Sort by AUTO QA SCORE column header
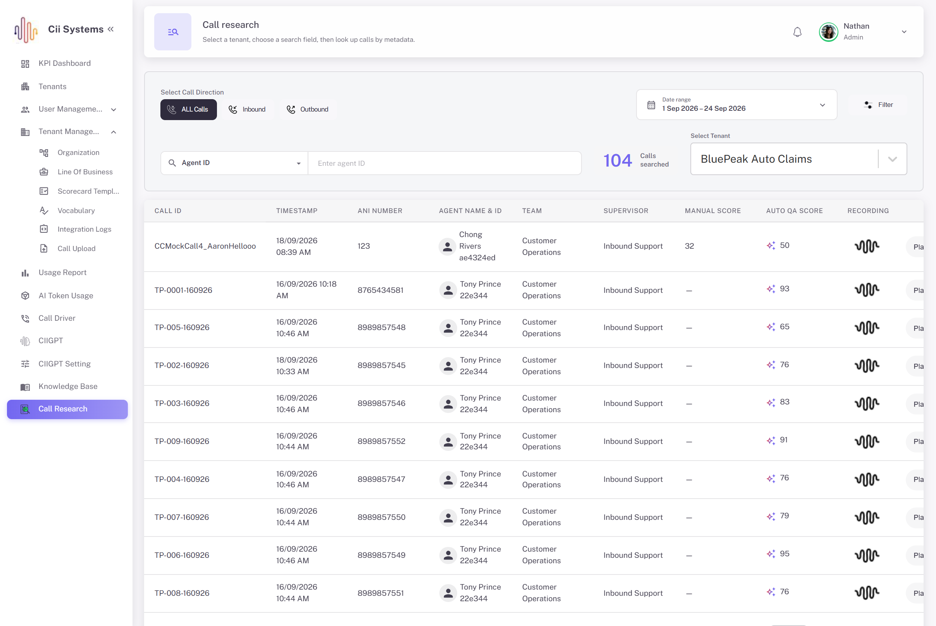The width and height of the screenshot is (936, 626). coord(794,211)
